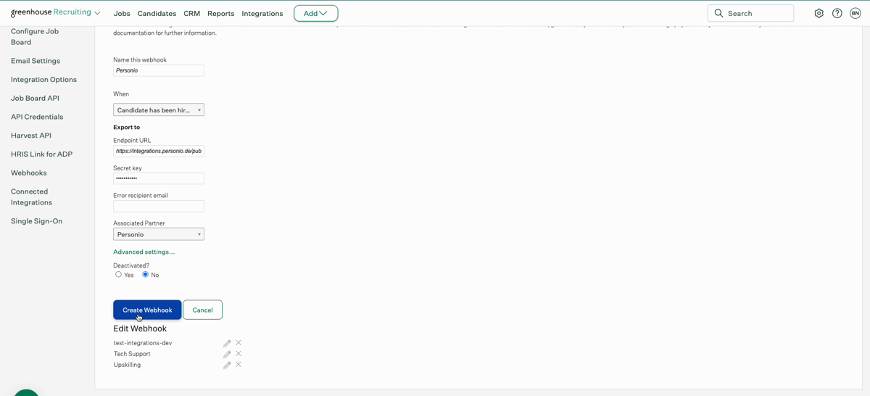
Task: Open Single Sign-On in sidebar
Action: [x=36, y=221]
